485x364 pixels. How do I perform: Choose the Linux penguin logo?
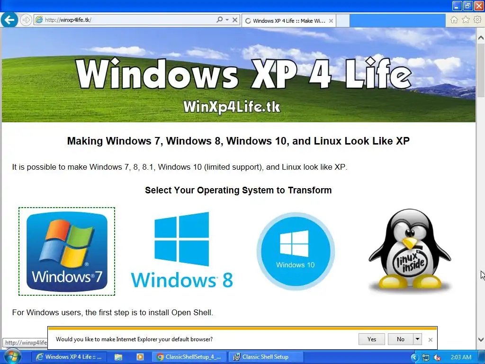[410, 250]
